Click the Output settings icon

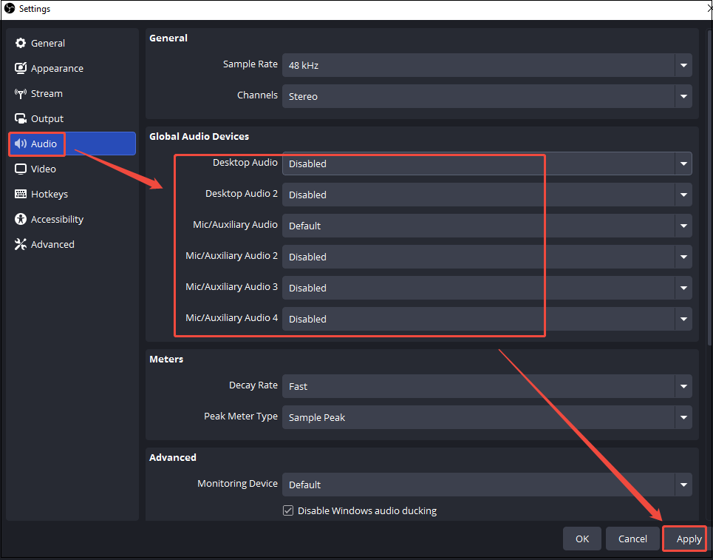(21, 118)
